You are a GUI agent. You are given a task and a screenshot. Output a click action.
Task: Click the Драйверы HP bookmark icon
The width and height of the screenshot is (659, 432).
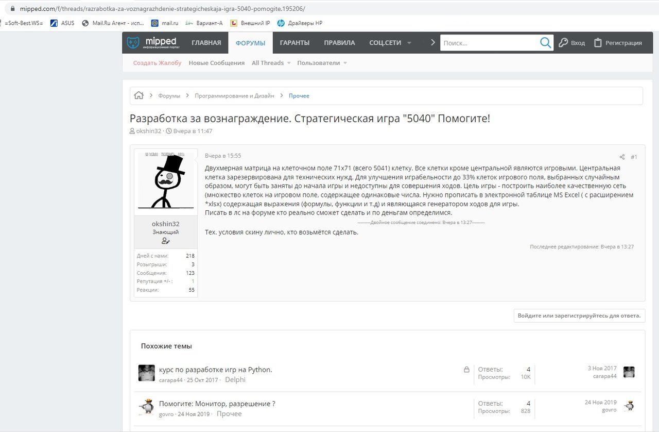click(281, 23)
